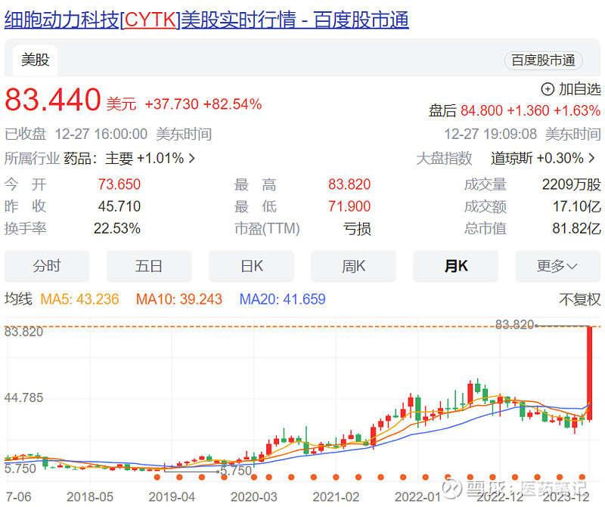The height and width of the screenshot is (507, 605).
Task: Click the 加自选 circled plus icon
Action: tap(547, 89)
